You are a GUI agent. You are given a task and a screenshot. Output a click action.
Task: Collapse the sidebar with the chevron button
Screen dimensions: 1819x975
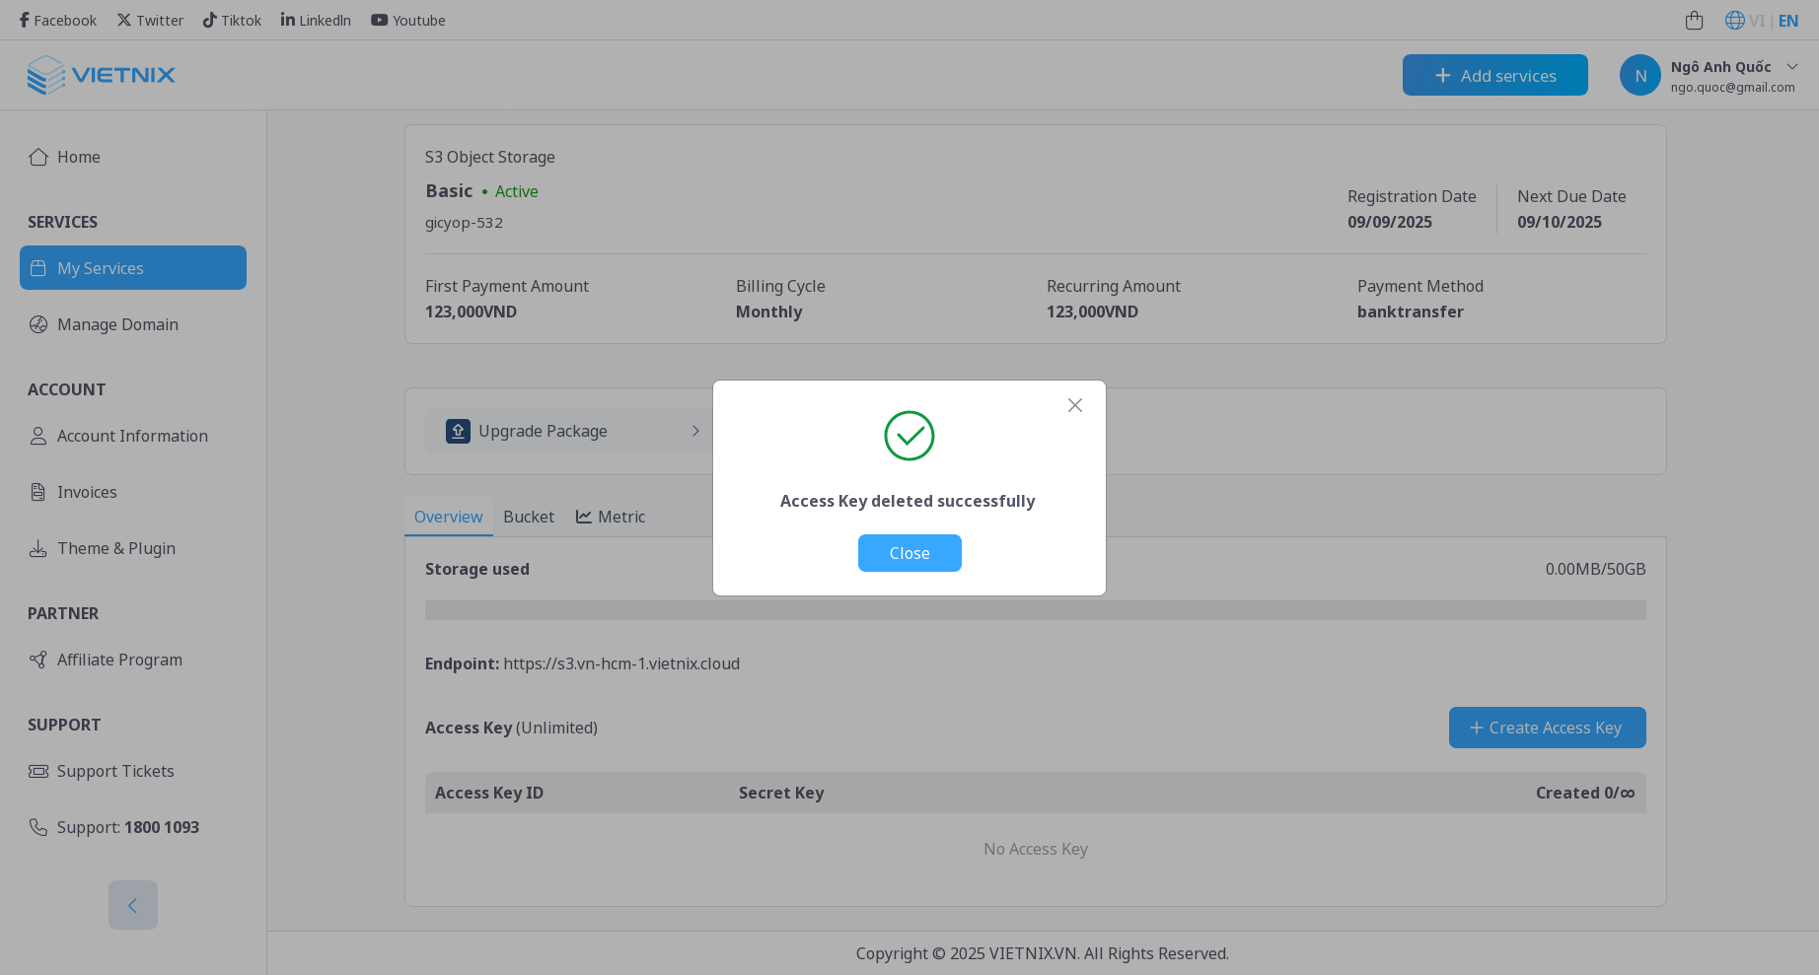click(132, 904)
